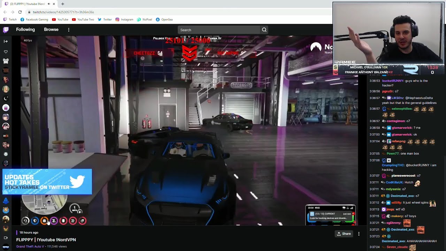446x251 pixels.
Task: Open the NoPixel bookmark
Action: [145, 20]
